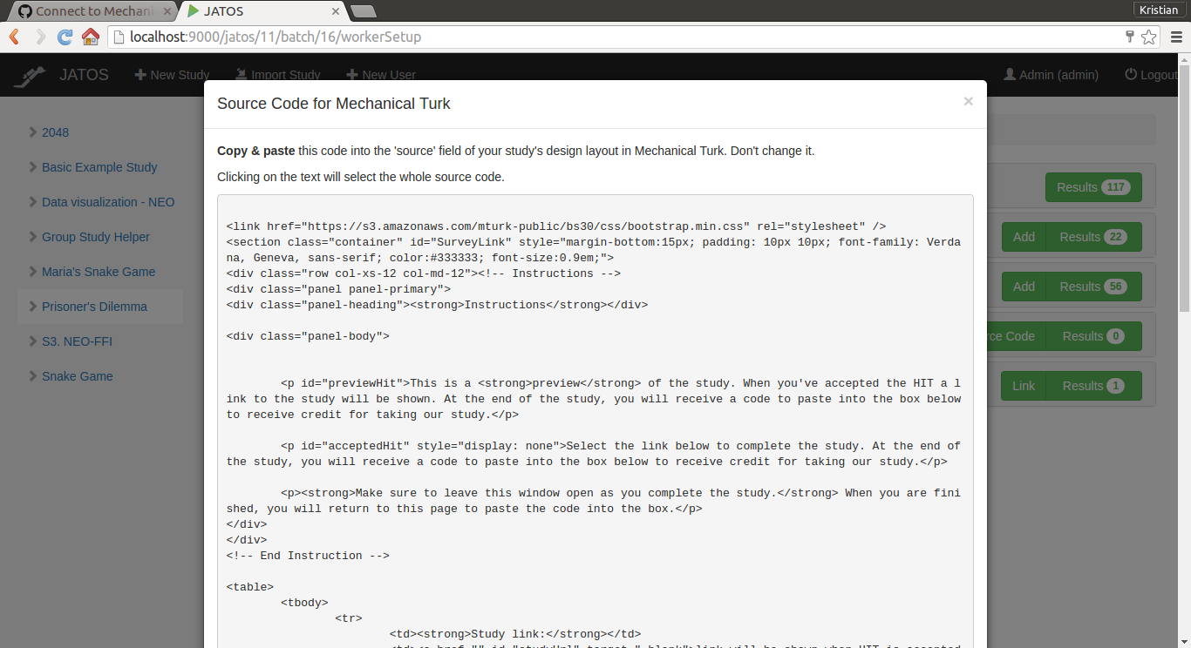1191x648 pixels.
Task: Click the Admin user icon
Action: [1010, 75]
